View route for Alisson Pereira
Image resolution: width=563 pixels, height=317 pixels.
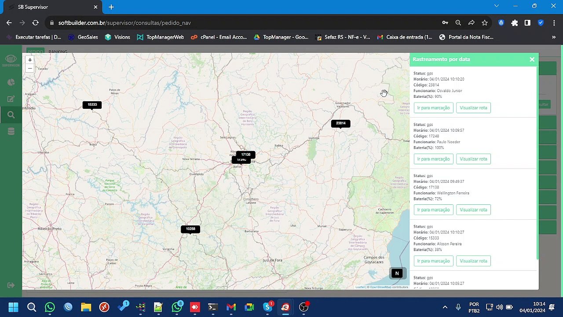click(473, 261)
